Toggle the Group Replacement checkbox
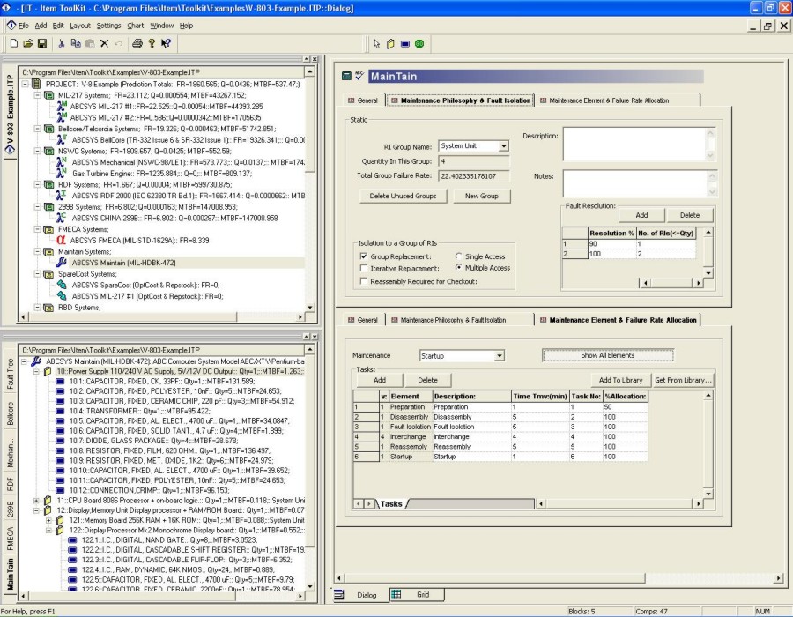This screenshot has width=793, height=617. pyautogui.click(x=364, y=256)
